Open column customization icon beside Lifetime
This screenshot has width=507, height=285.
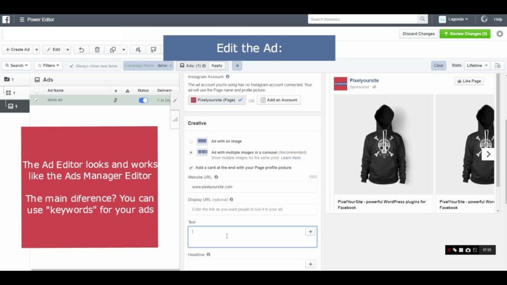coord(497,66)
